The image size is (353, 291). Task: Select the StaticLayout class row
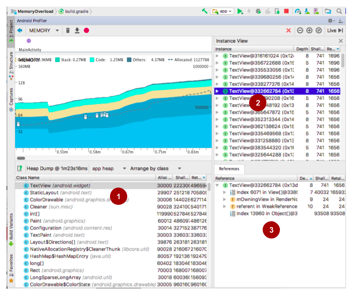pyautogui.click(x=111, y=192)
